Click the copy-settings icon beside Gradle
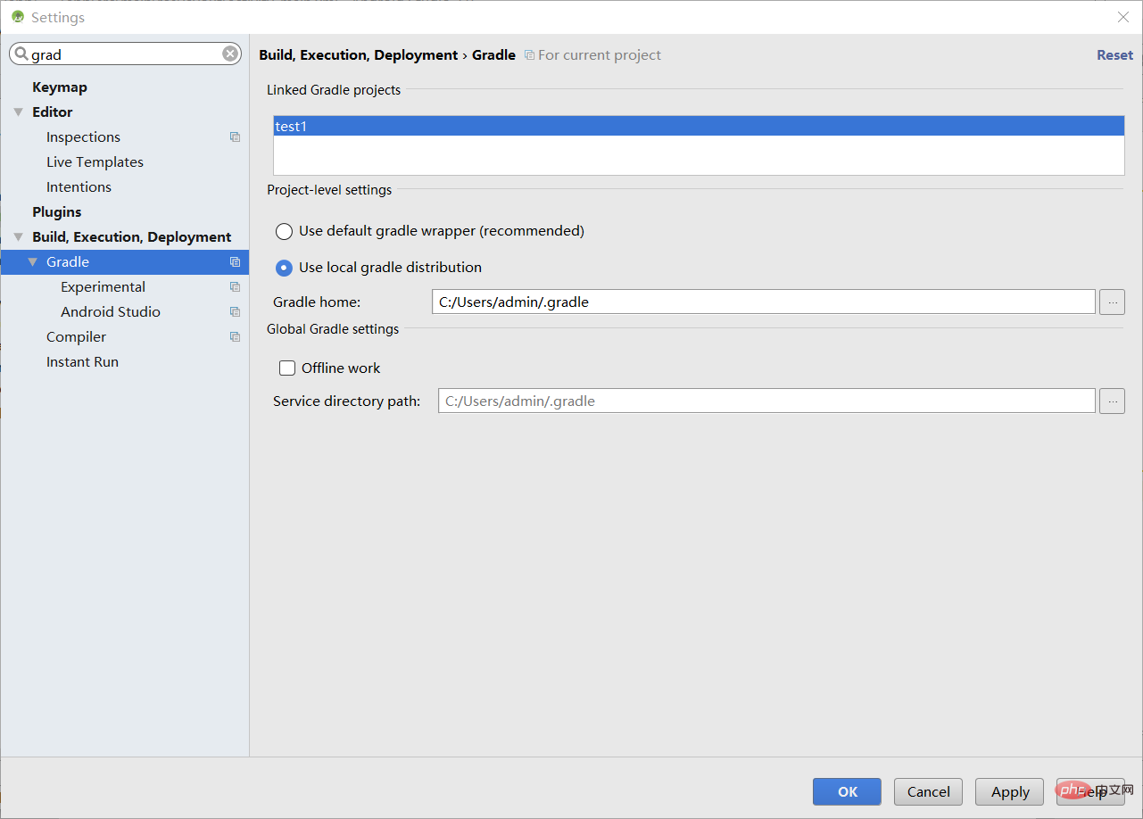The image size is (1143, 819). (235, 261)
